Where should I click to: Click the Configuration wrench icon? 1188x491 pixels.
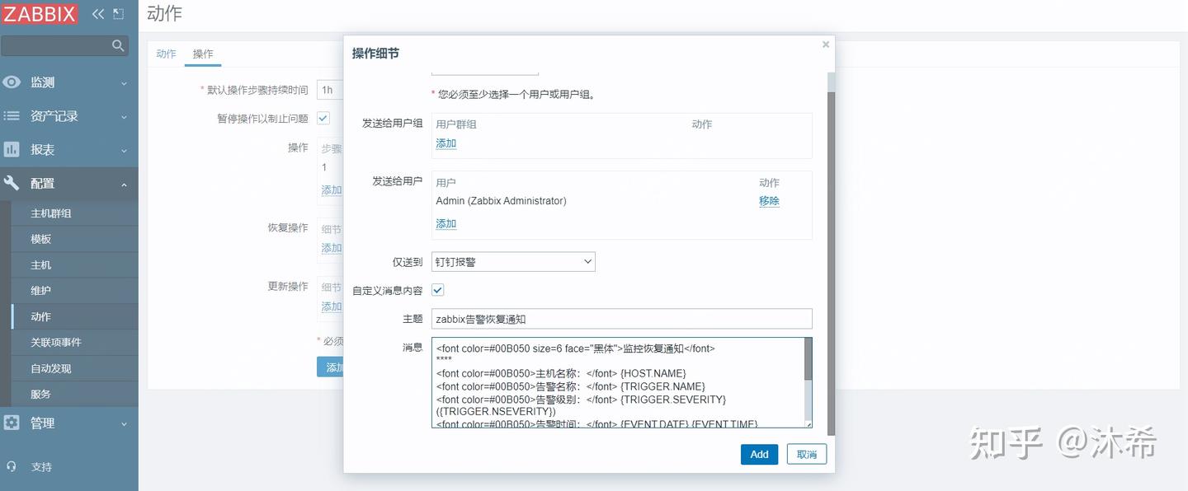pos(13,183)
